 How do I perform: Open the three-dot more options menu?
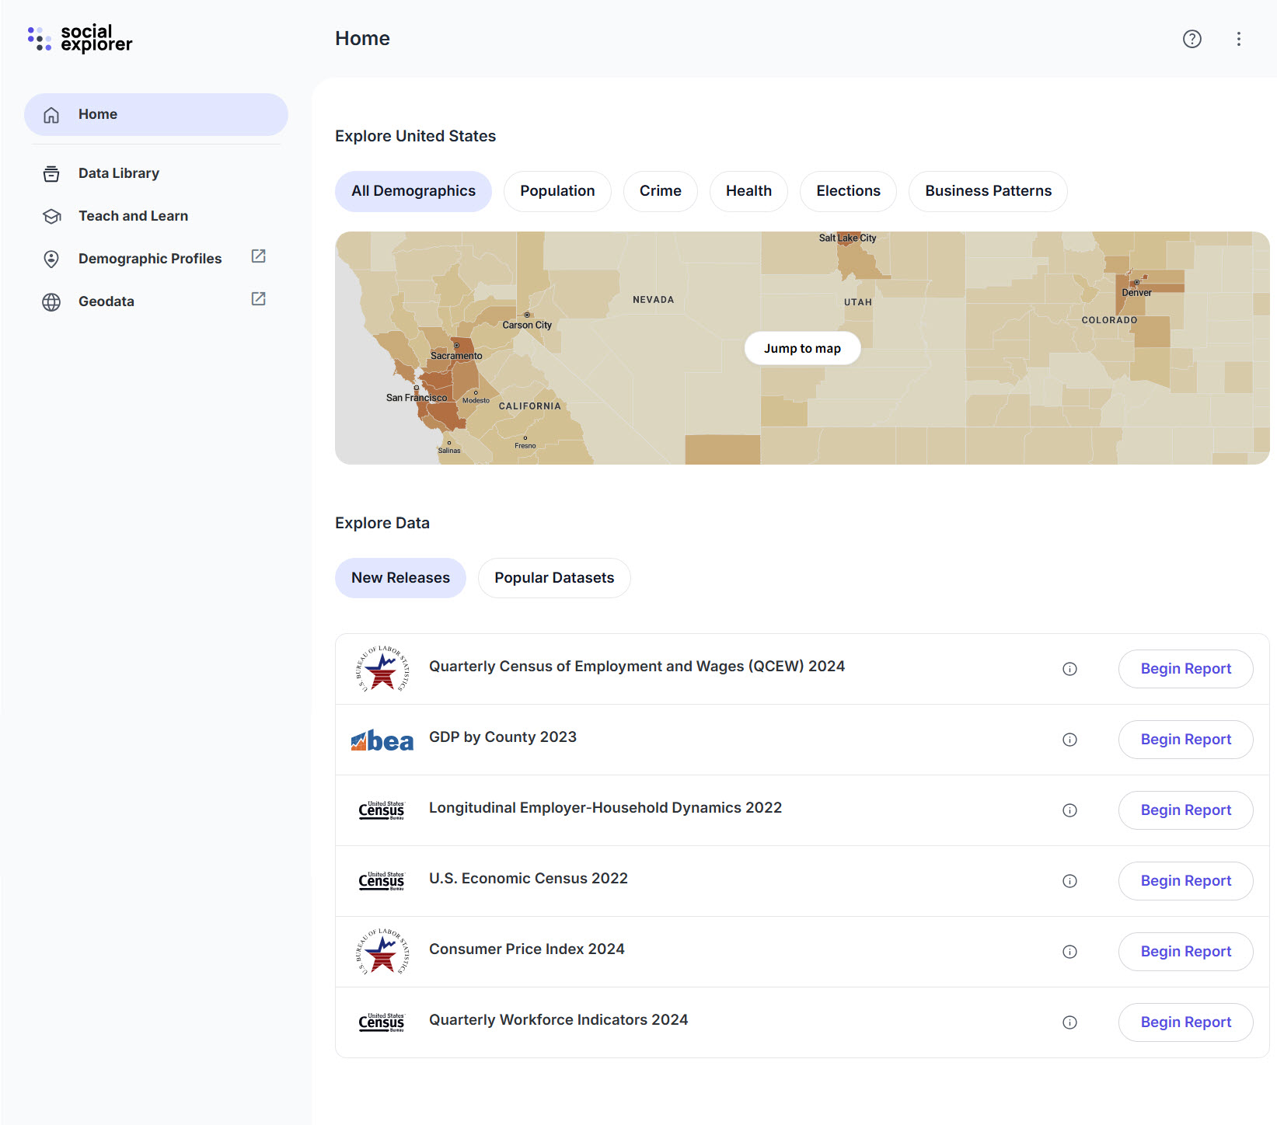click(1238, 39)
